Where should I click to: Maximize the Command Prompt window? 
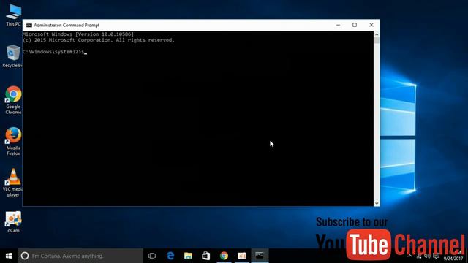pyautogui.click(x=355, y=25)
